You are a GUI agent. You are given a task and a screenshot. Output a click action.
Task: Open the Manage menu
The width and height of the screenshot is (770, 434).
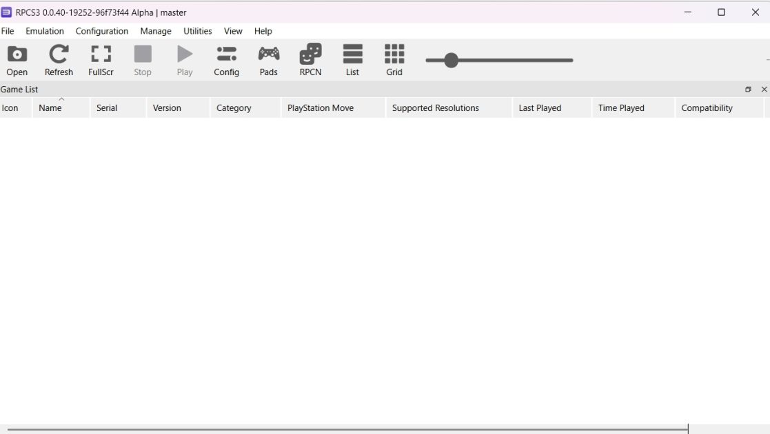pos(156,31)
